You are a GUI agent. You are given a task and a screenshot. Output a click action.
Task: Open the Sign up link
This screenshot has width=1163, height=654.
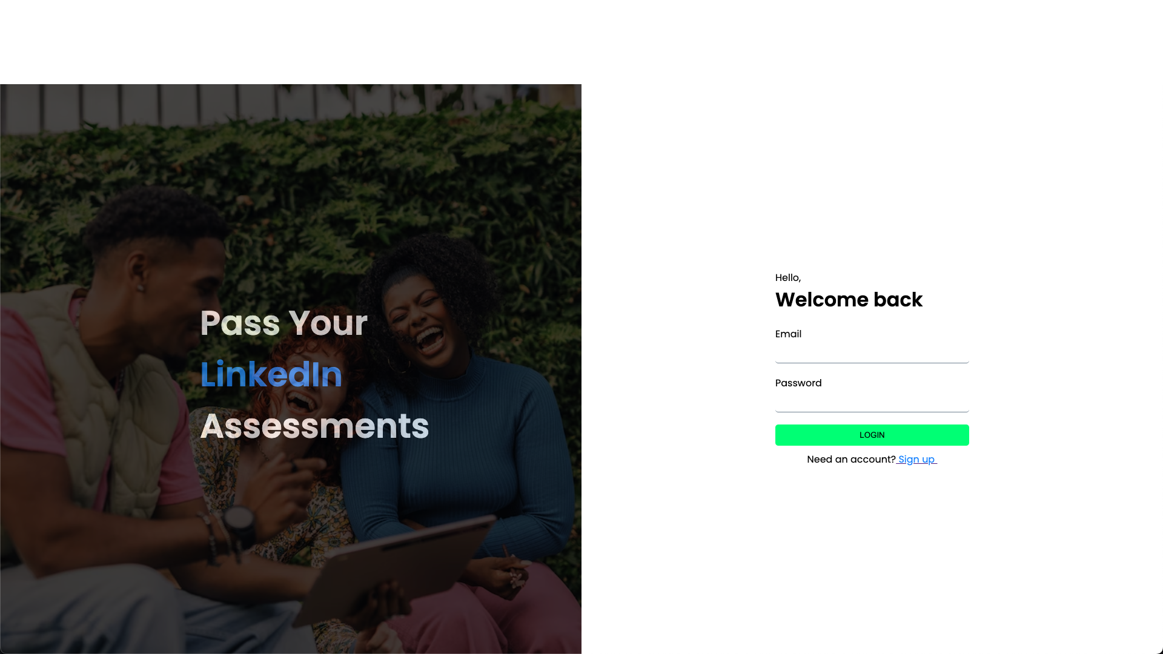click(x=916, y=460)
